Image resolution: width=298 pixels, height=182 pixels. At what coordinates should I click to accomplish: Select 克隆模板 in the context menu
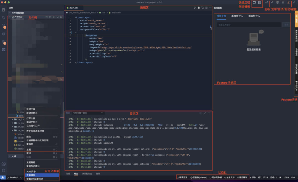tap(31, 175)
